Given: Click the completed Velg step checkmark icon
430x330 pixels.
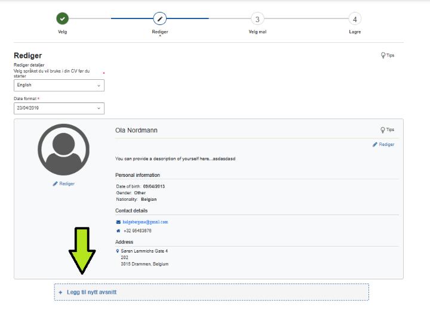Looking at the screenshot, I should (63, 18).
